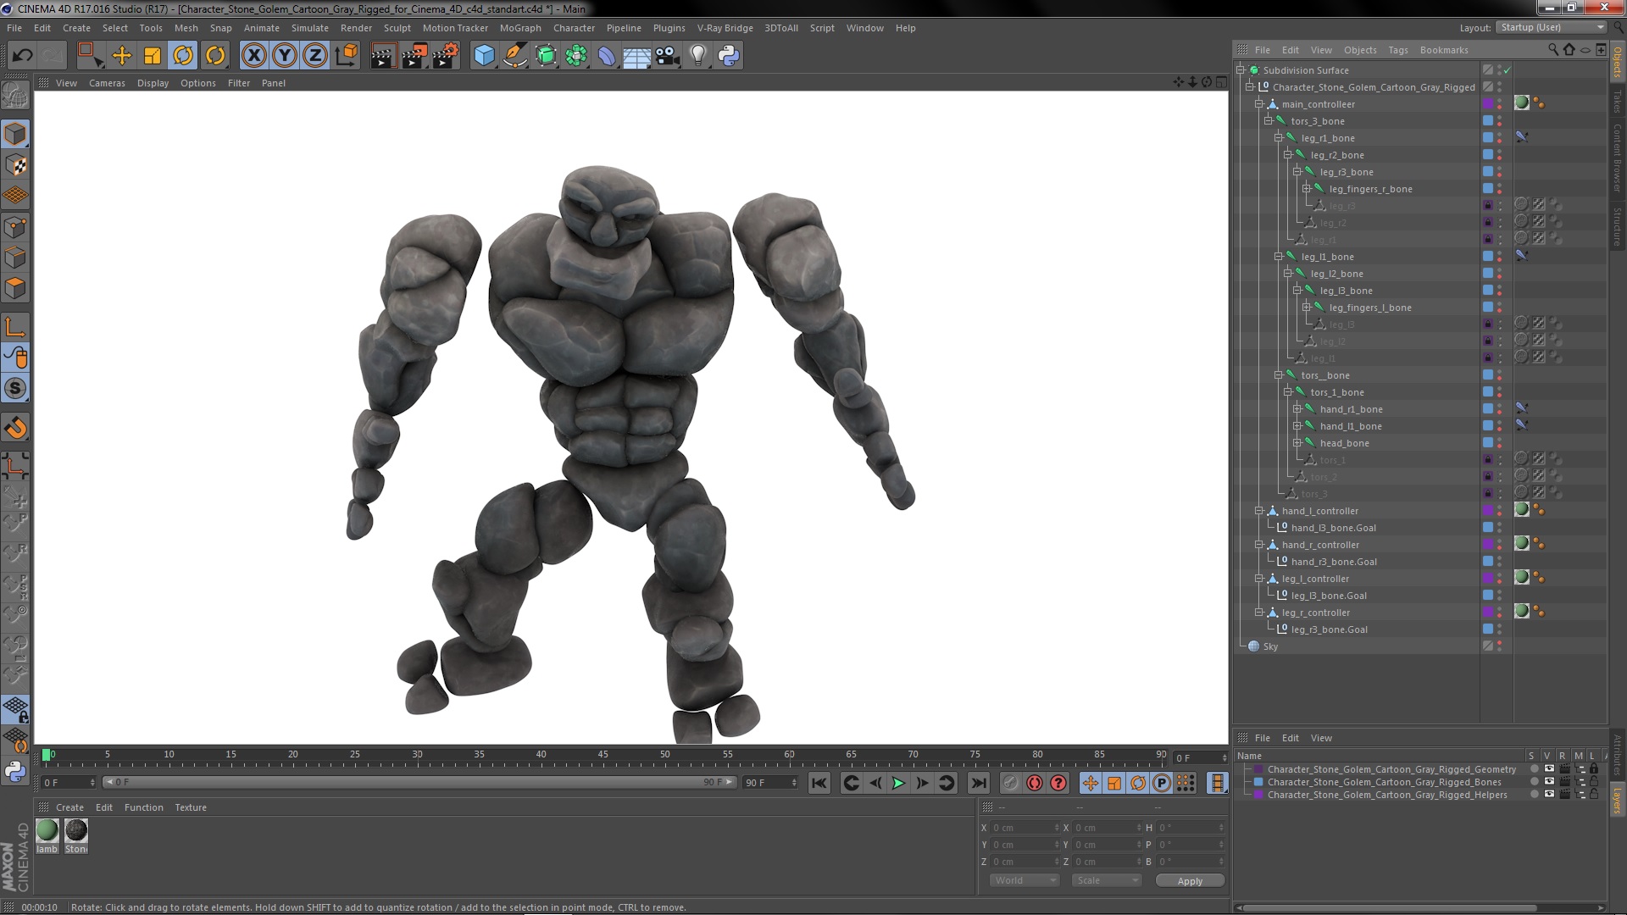Image resolution: width=1627 pixels, height=915 pixels.
Task: Expand the head_bone node
Action: point(1297,443)
